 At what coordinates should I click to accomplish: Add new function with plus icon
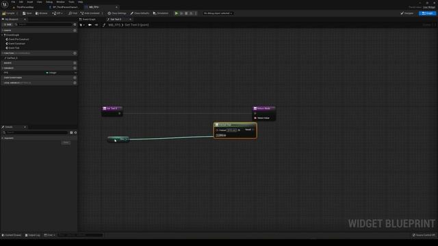pyautogui.click(x=75, y=53)
